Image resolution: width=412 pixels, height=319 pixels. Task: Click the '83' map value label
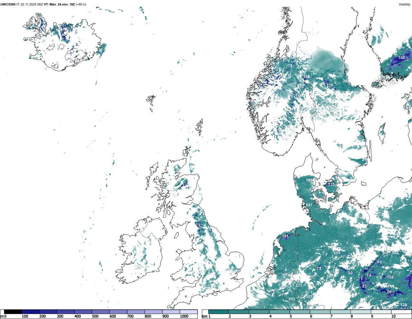364,286
